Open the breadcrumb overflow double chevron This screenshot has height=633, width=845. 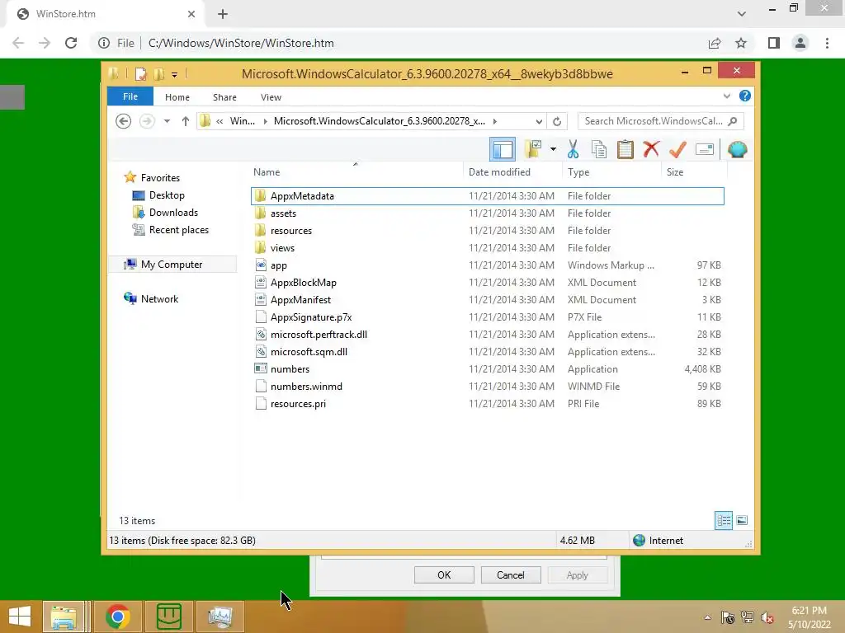tap(220, 121)
